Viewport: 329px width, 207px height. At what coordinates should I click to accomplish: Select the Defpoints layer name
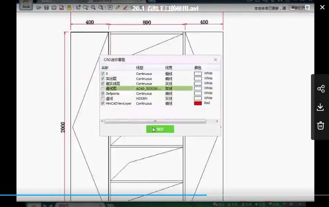coord(112,93)
